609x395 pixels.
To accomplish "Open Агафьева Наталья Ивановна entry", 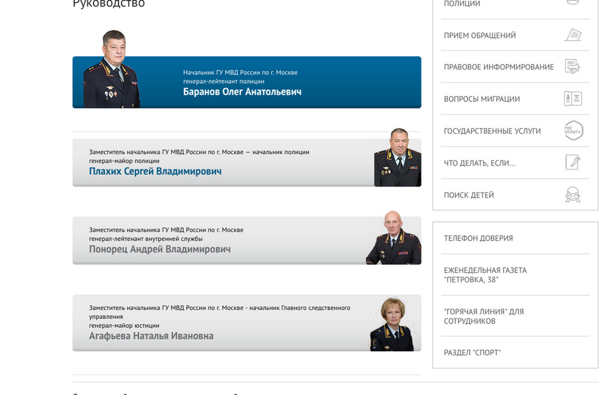I will [247, 323].
